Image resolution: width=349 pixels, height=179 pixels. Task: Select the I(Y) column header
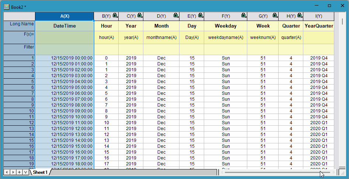tap(318, 16)
